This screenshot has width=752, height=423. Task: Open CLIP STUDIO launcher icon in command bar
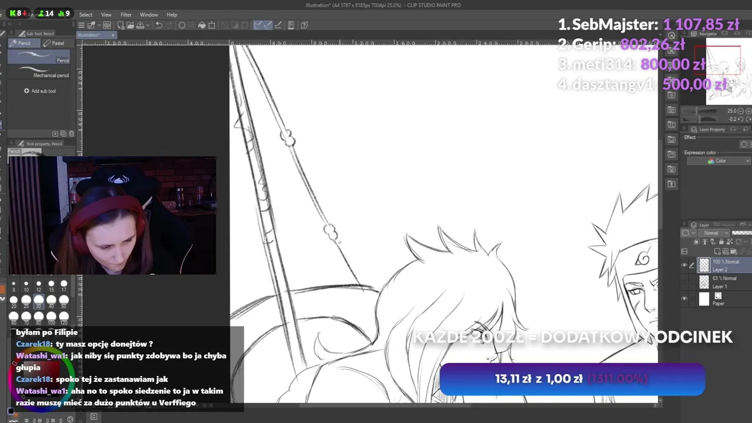90,25
